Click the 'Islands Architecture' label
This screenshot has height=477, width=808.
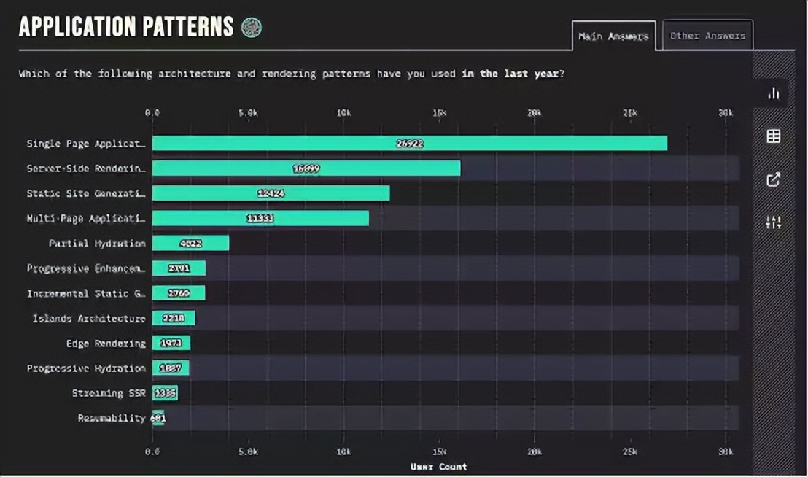(89, 318)
